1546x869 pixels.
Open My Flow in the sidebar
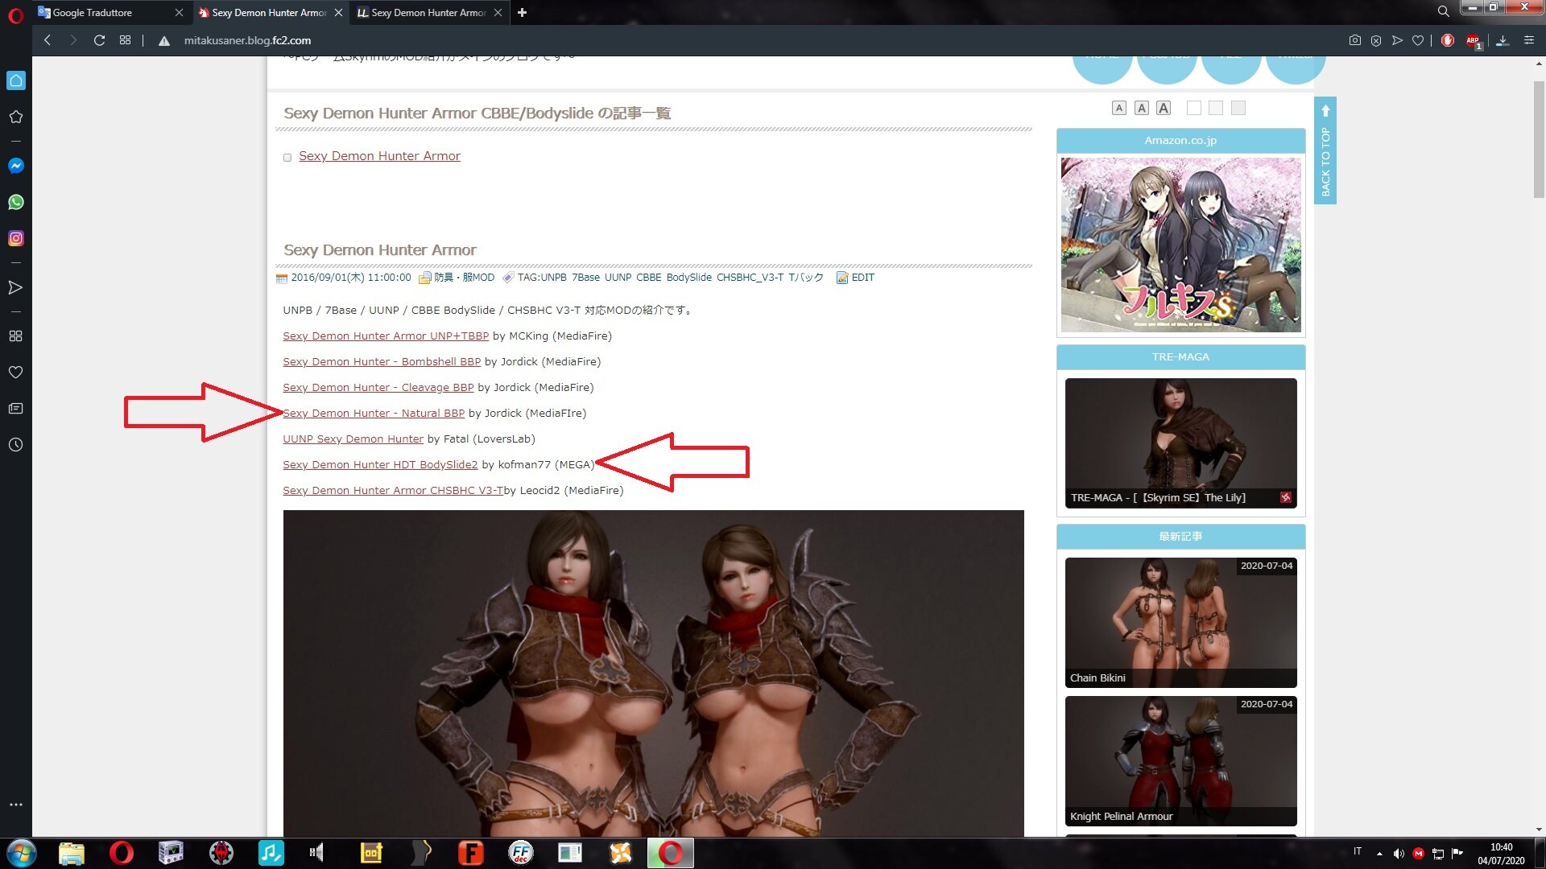[15, 287]
